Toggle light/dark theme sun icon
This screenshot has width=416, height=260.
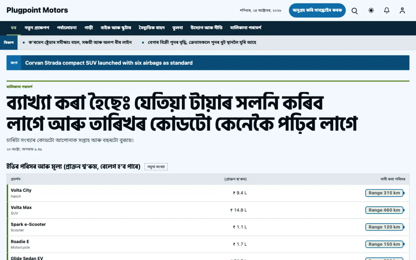(371, 11)
